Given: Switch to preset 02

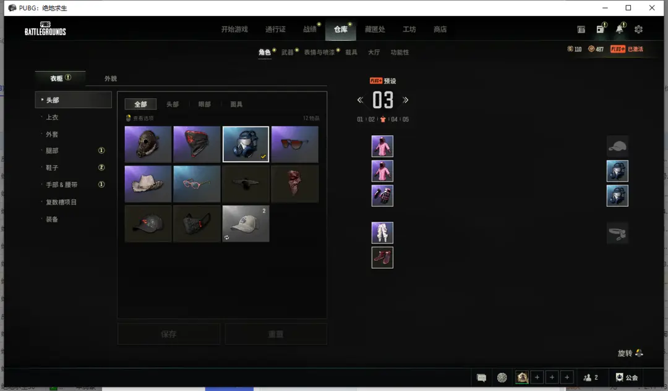Looking at the screenshot, I should (x=372, y=120).
